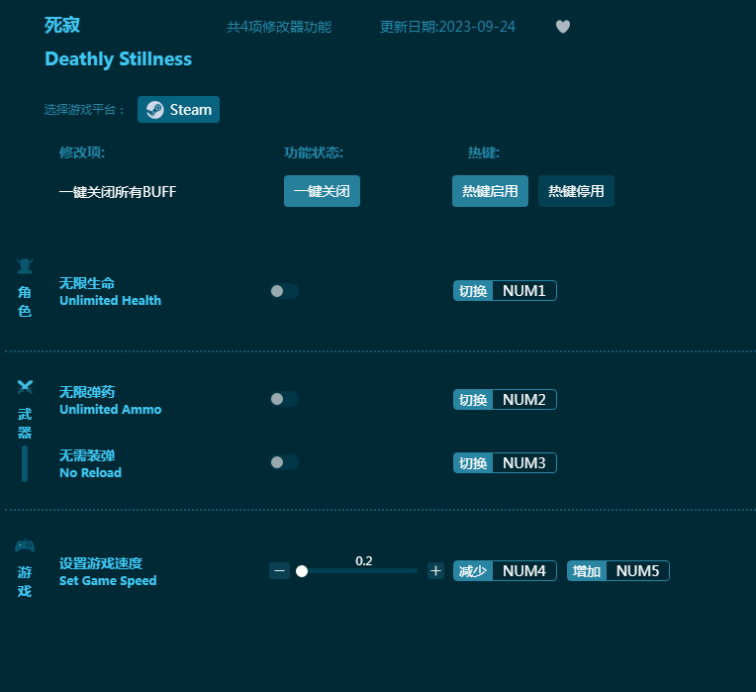Click the NUM3 hotkey for No Reload
756x692 pixels.
click(x=523, y=463)
